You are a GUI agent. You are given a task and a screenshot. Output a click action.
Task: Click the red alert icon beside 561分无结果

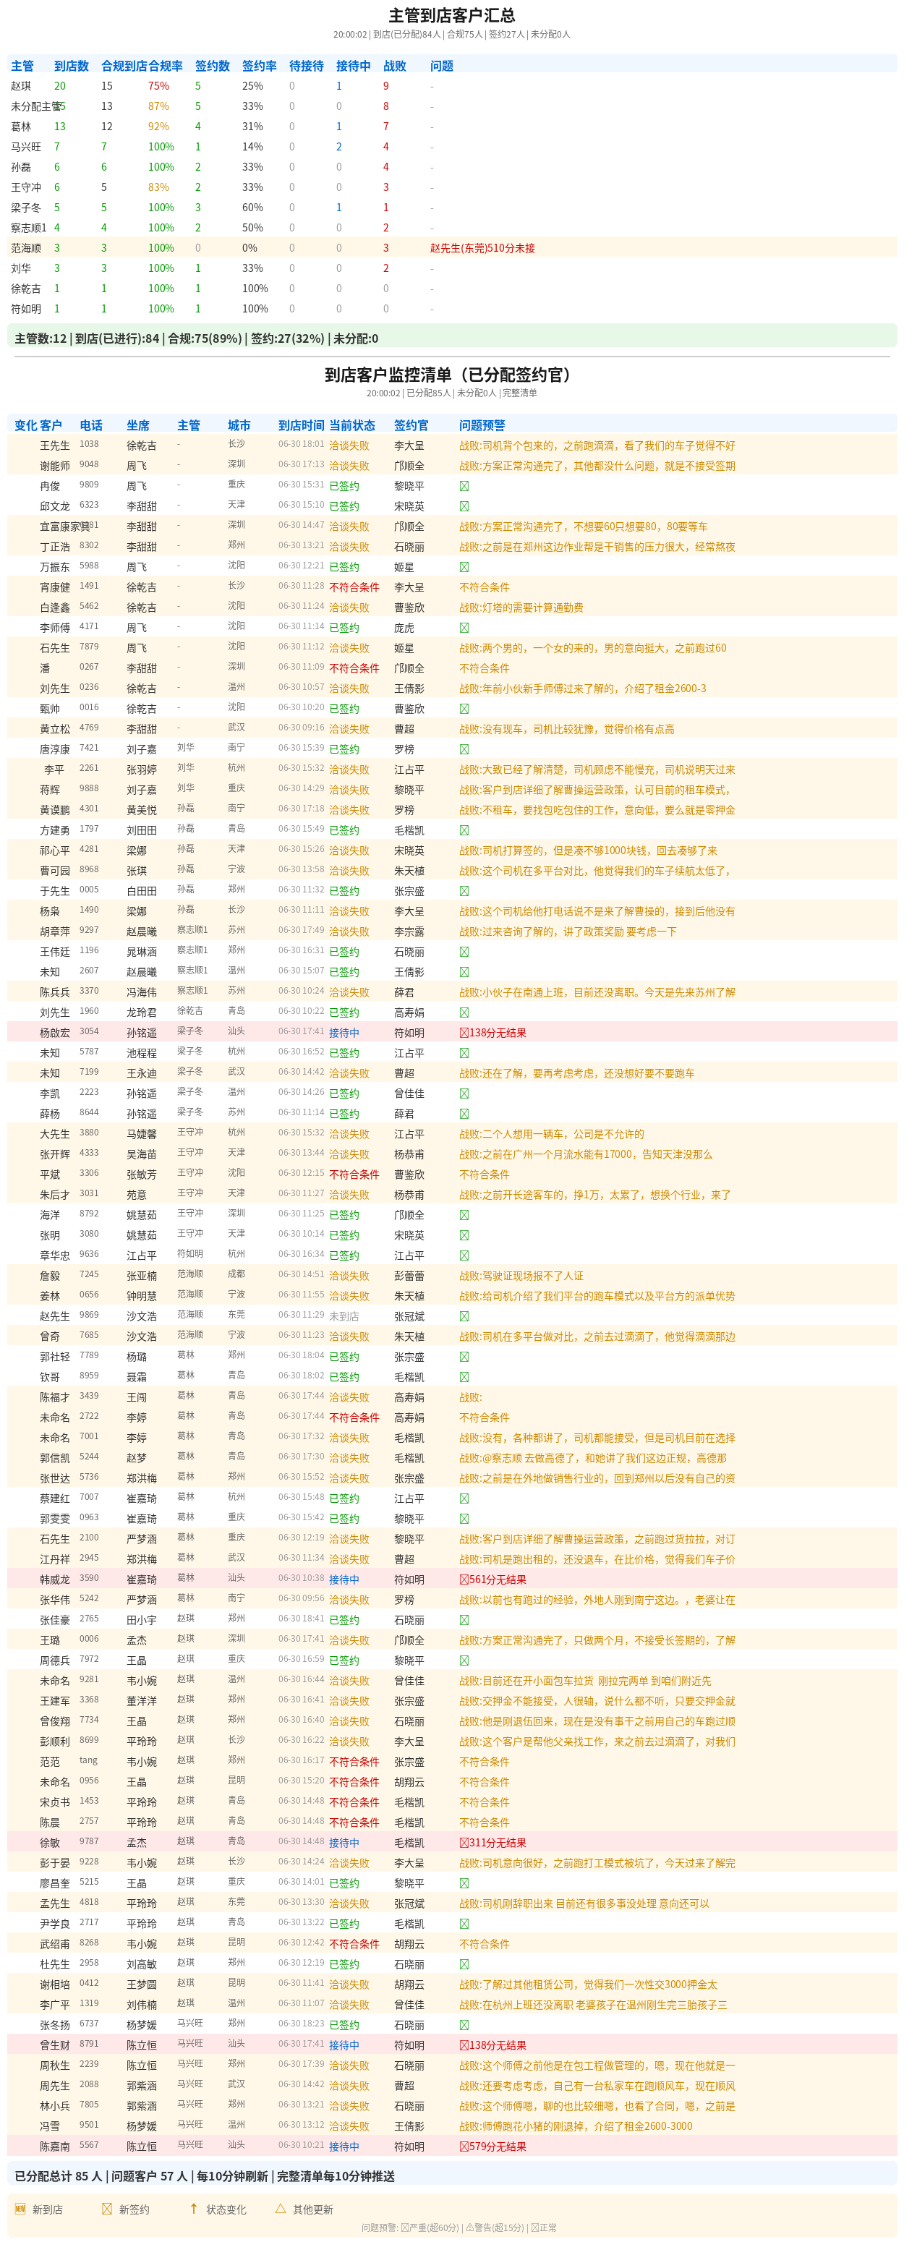[x=464, y=1579]
